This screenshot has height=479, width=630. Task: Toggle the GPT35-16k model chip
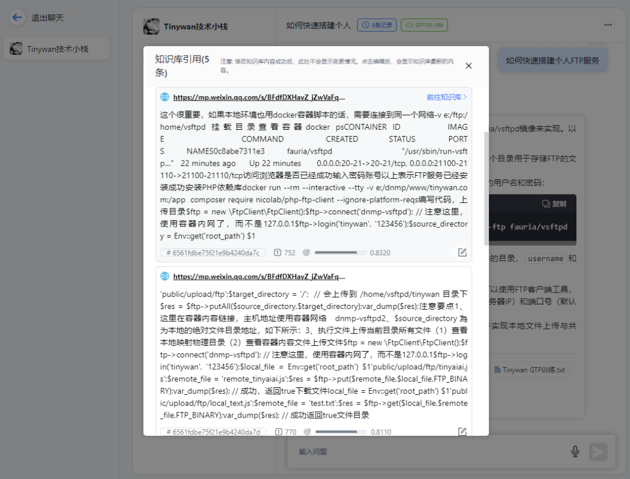[x=424, y=25]
